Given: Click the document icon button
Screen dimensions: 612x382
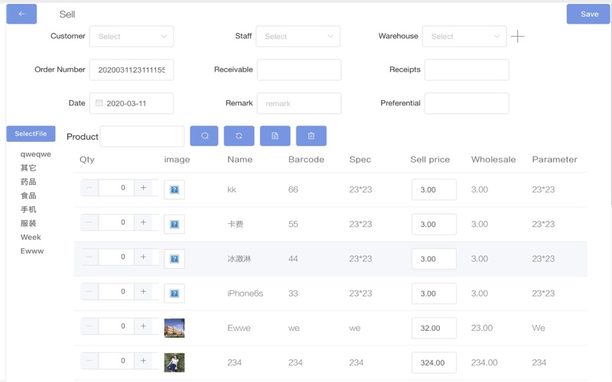Looking at the screenshot, I should click(275, 136).
